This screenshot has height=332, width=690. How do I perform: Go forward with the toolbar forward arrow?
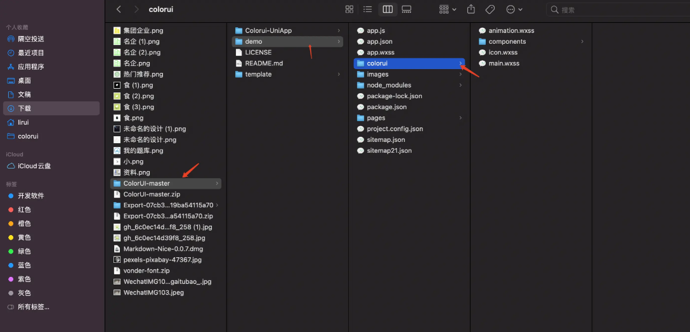tap(136, 10)
